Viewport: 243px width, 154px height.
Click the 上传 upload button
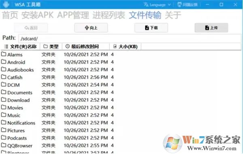point(211,28)
